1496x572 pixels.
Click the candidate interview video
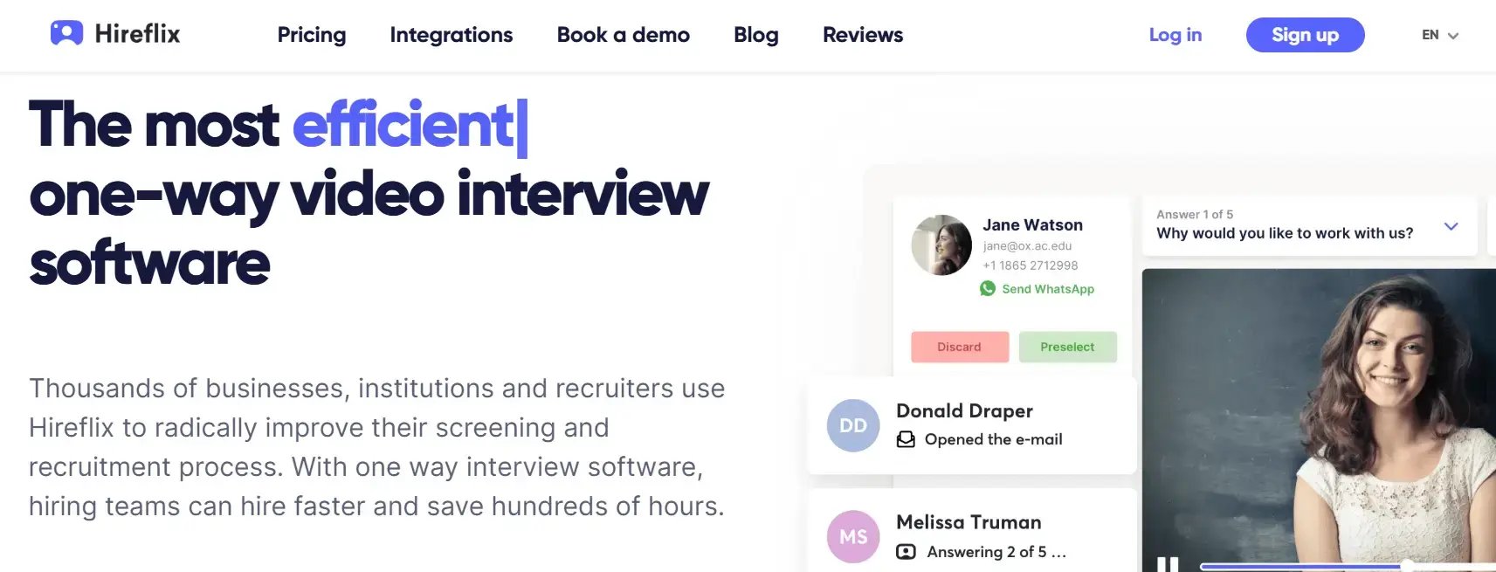(x=1319, y=420)
